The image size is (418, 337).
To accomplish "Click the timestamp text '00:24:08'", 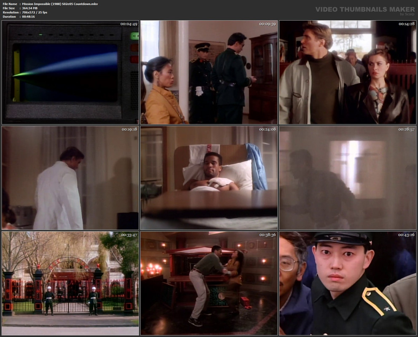I will click(x=268, y=129).
